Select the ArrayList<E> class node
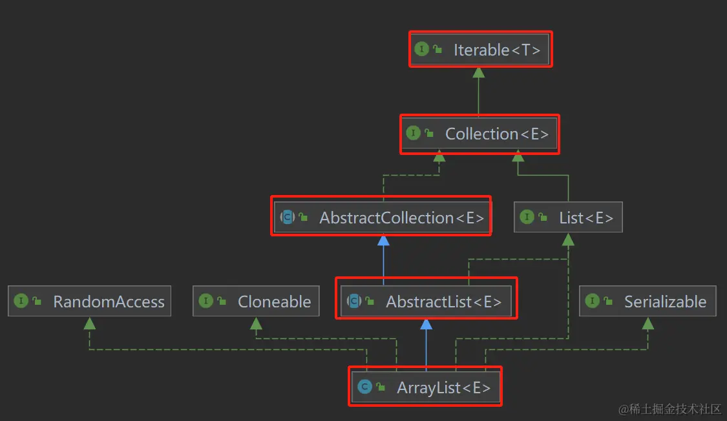 coord(426,387)
